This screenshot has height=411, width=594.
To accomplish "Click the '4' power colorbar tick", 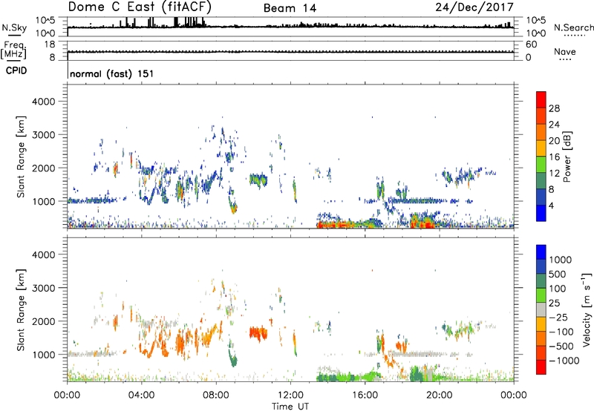I will click(552, 205).
